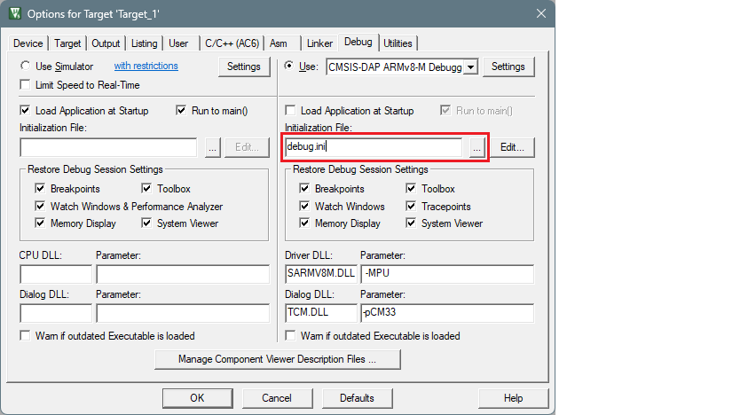Reset with the Defaults button
This screenshot has width=756, height=415.
pyautogui.click(x=357, y=398)
